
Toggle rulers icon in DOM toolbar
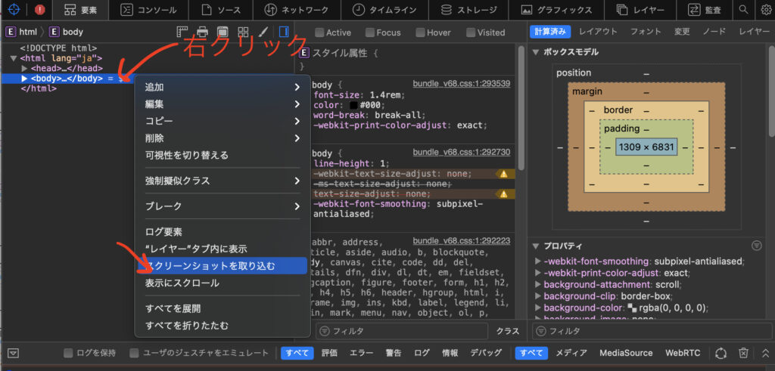click(182, 32)
